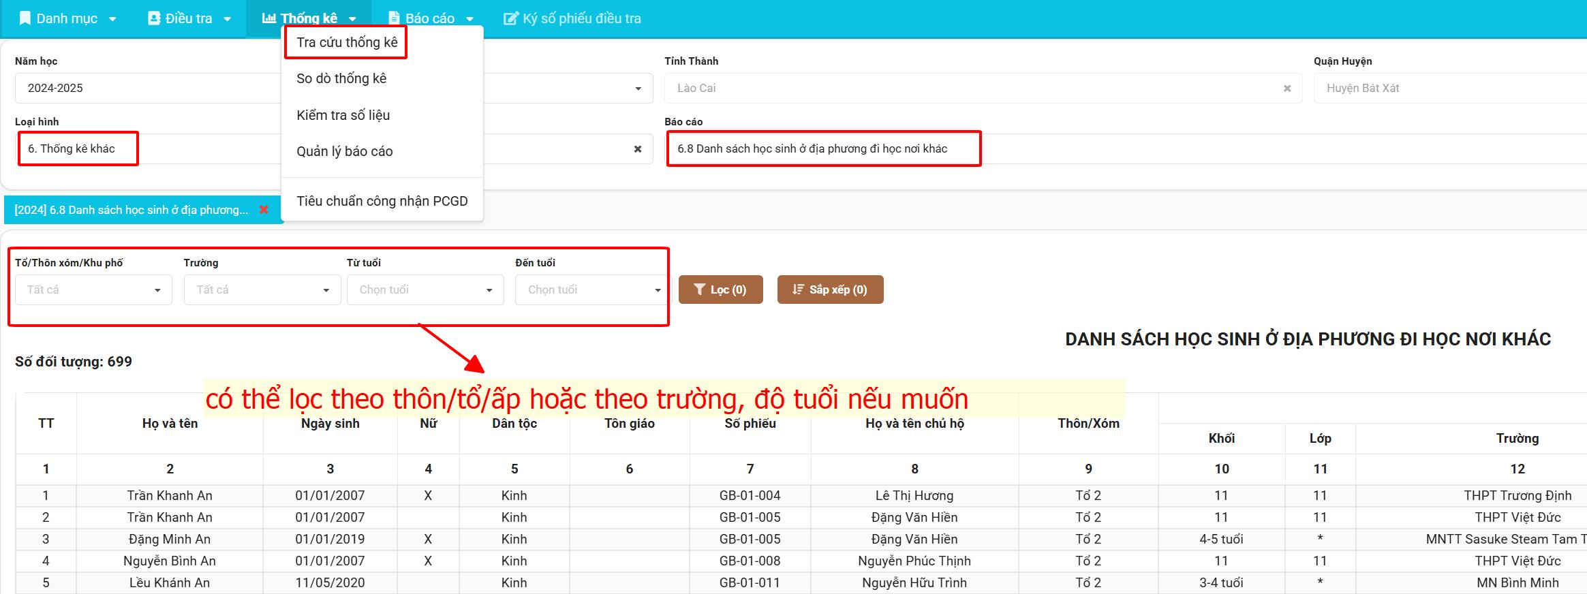Expand the Đến tuổi age dropdown
Screen dimensions: 1587x594
point(658,290)
